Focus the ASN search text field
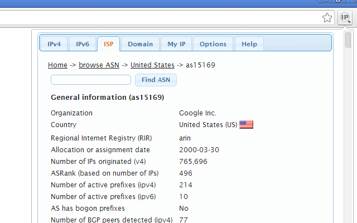 point(91,80)
